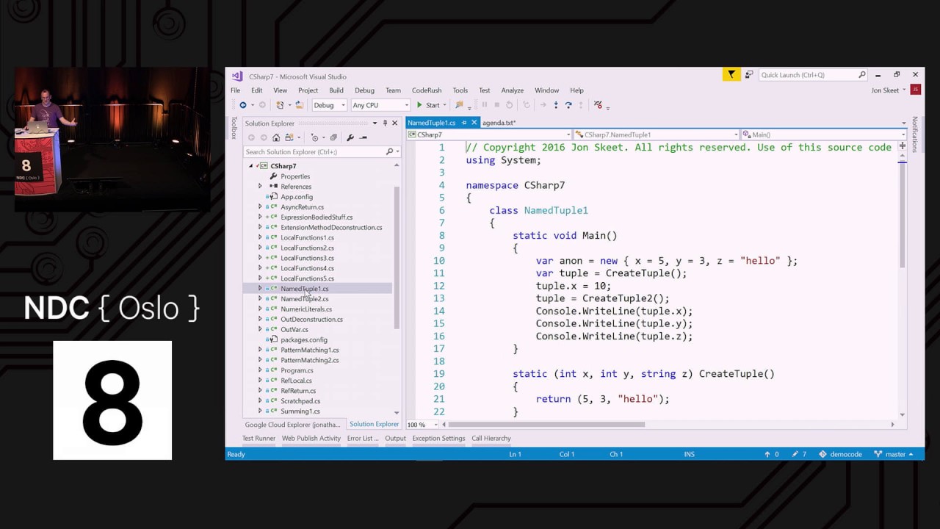Open the Build menu

pos(336,90)
